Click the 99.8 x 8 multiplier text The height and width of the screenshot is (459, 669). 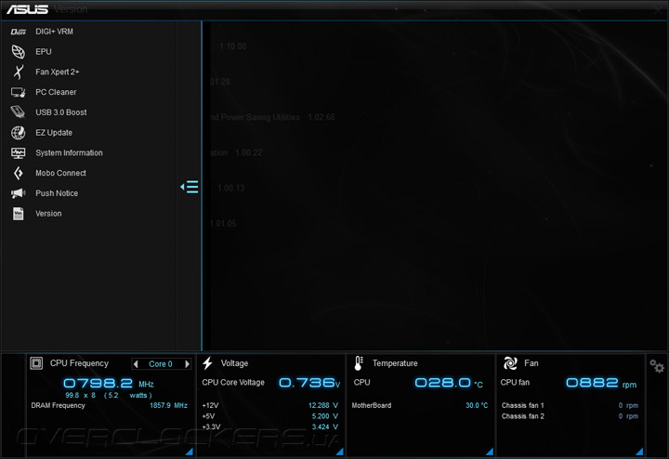pos(80,396)
